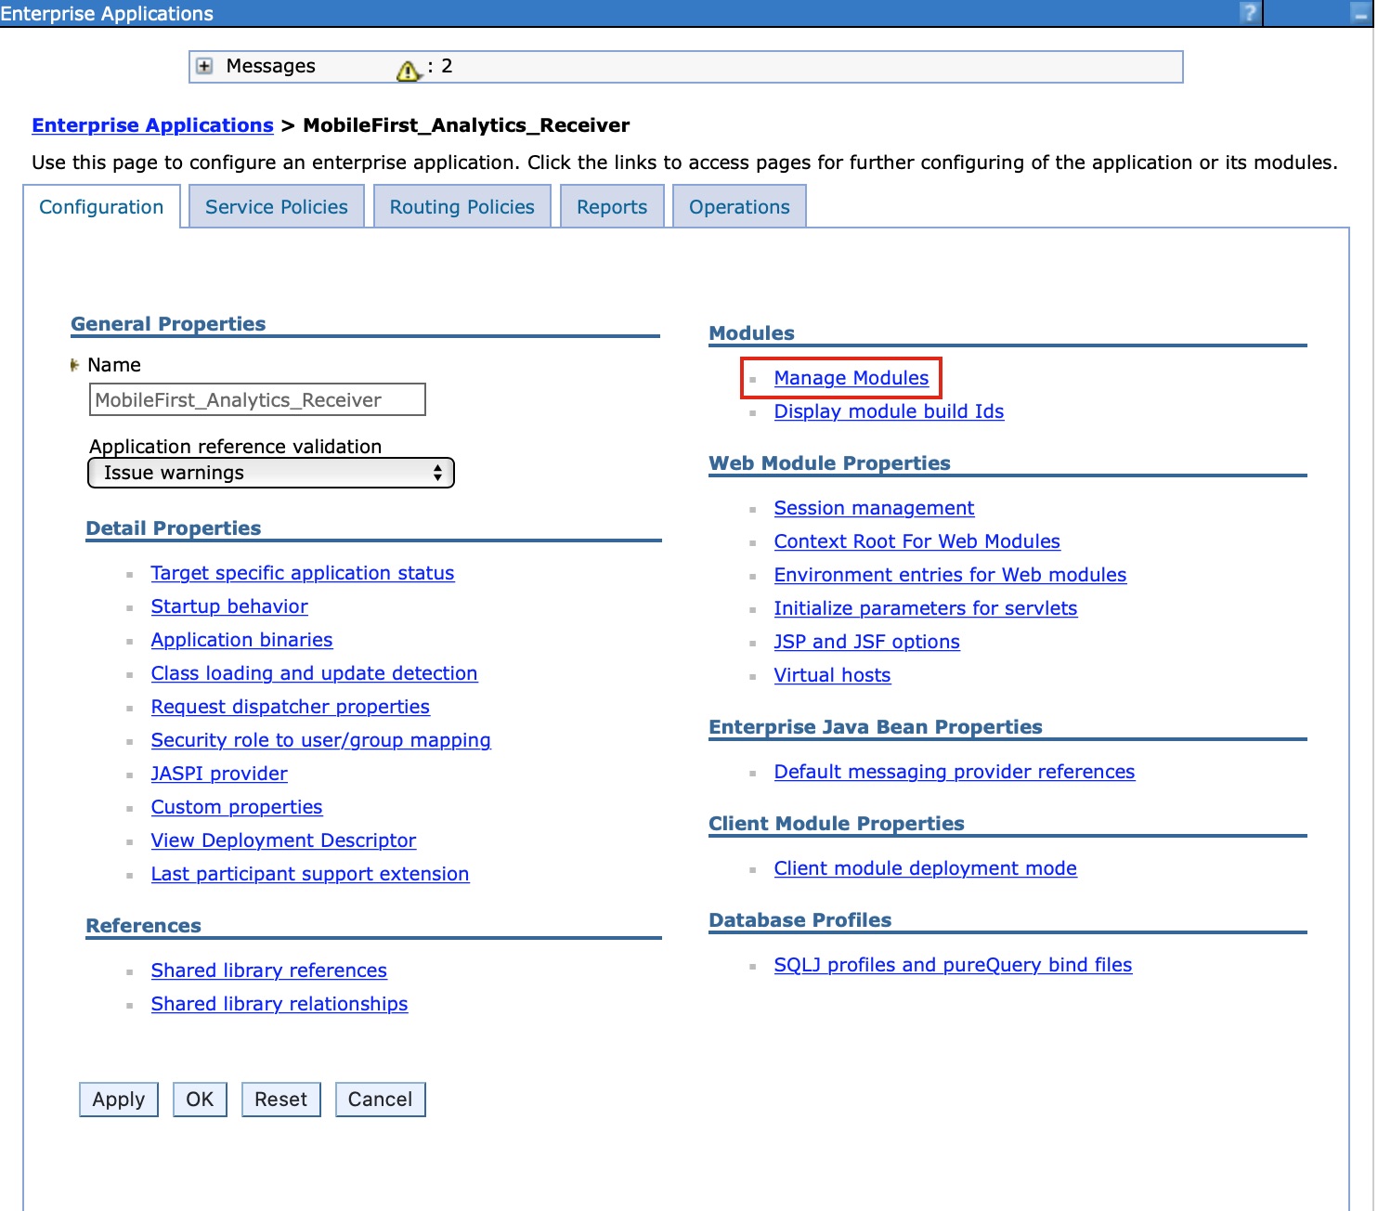Open Default messaging provider references
Viewport: 1378px width, 1211px height.
pos(955,772)
